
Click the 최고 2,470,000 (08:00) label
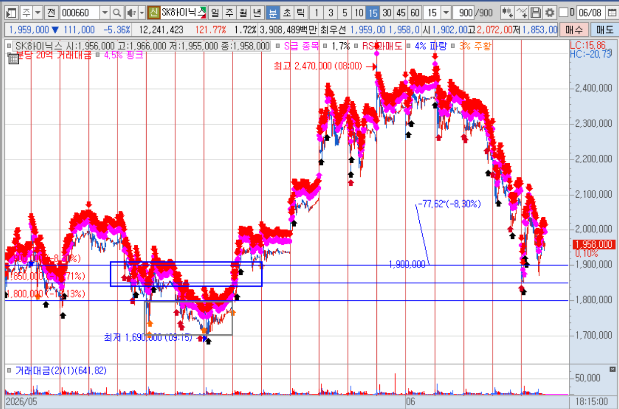tap(317, 66)
